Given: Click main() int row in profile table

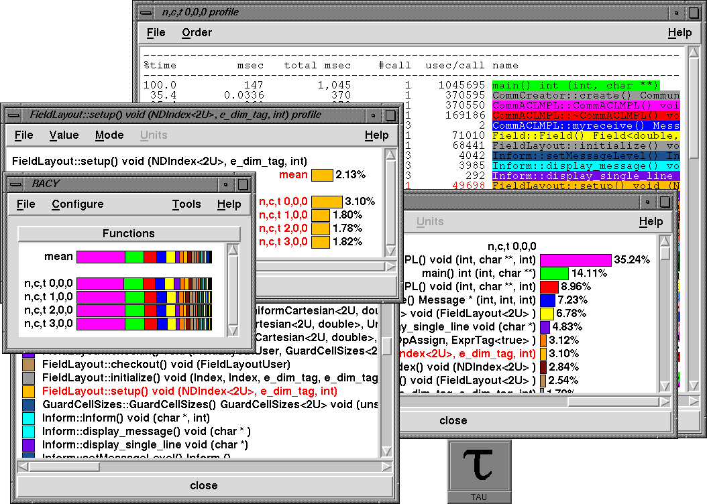Looking at the screenshot, I should coord(576,86).
